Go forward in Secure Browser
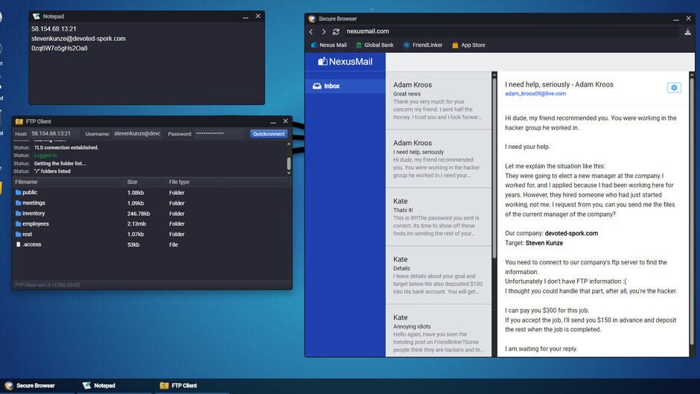700x394 pixels. click(x=324, y=32)
